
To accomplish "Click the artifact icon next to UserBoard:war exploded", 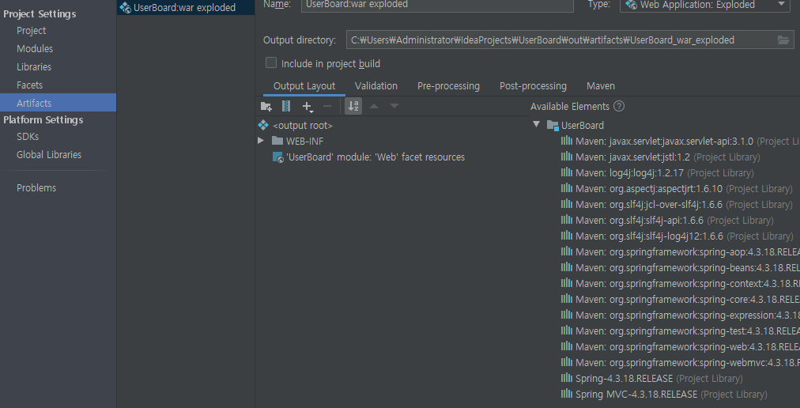I will click(x=126, y=7).
